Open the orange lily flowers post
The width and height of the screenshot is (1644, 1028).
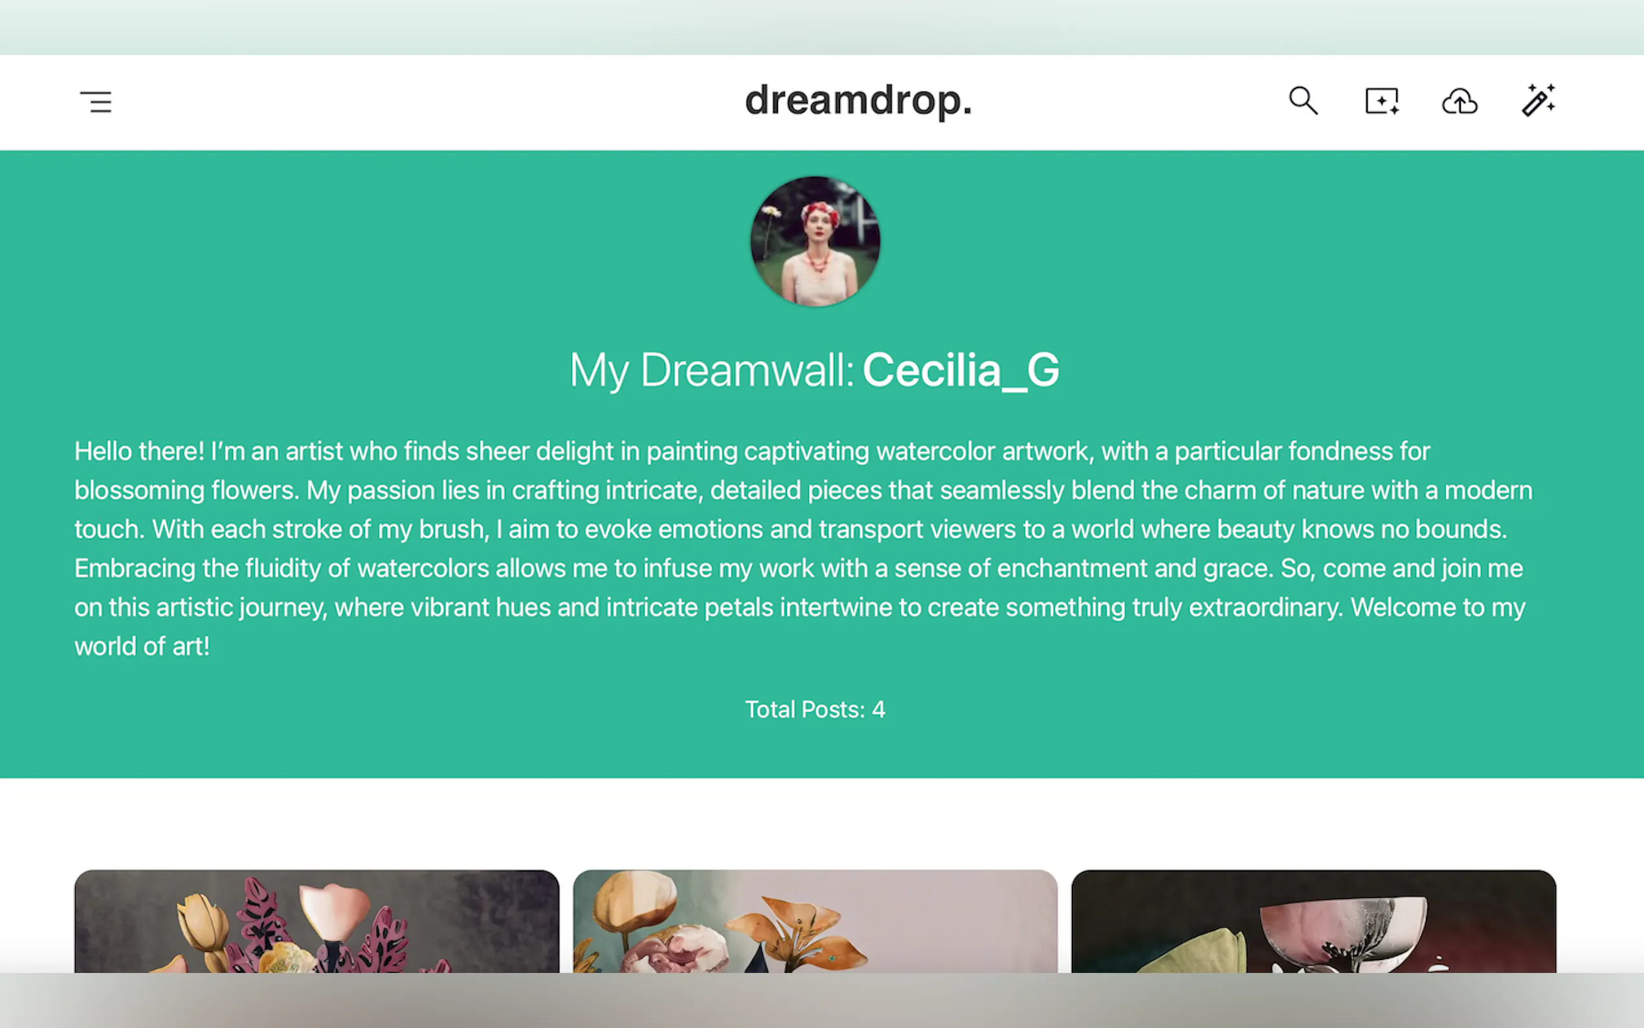pos(815,921)
